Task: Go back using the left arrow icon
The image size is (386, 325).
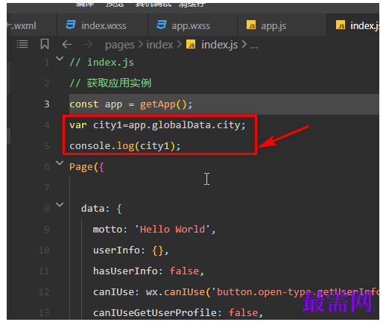Action: 67,45
